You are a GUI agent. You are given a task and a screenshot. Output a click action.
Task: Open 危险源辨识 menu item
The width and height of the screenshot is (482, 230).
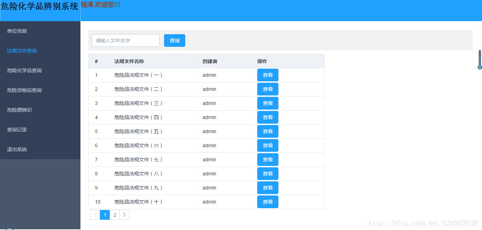40,110
